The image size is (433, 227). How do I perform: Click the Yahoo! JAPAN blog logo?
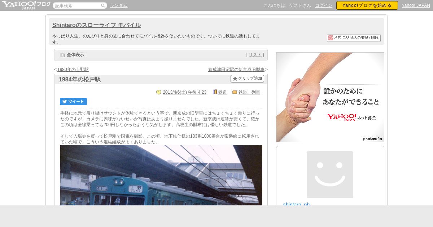click(x=26, y=5)
